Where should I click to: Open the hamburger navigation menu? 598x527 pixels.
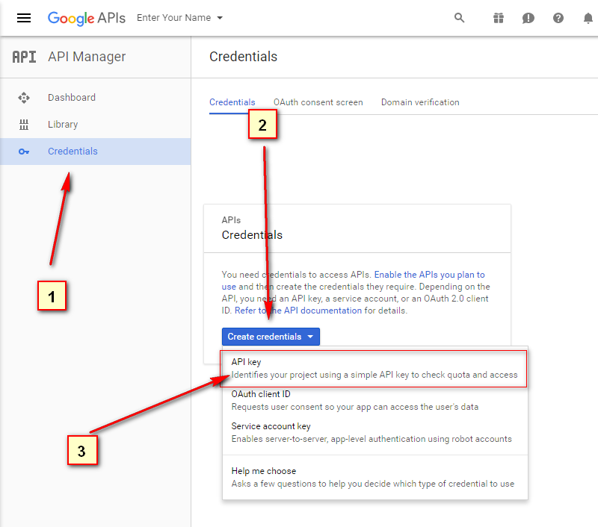[24, 18]
